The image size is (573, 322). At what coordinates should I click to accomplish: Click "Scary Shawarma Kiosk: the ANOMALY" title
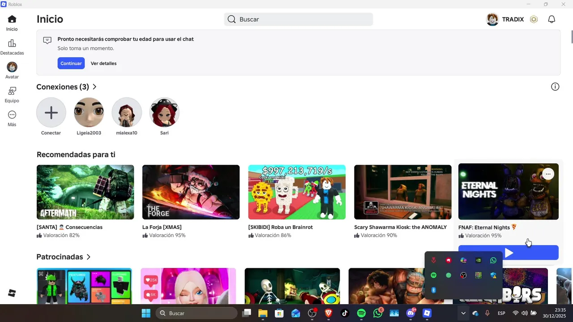pos(400,227)
